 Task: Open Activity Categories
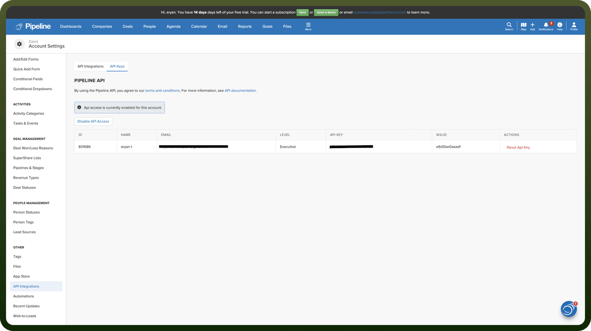(28, 113)
